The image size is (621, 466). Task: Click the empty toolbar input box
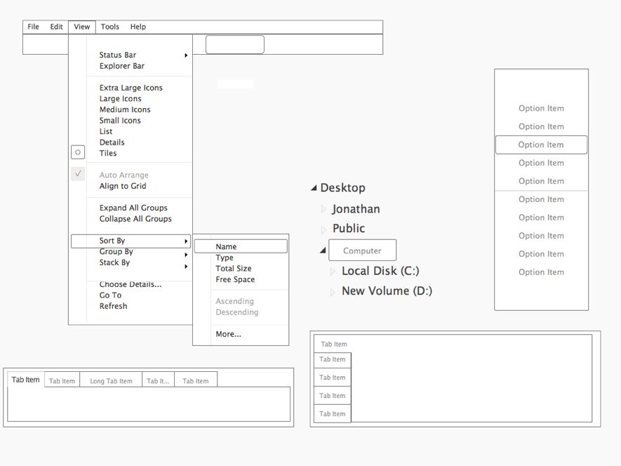click(235, 44)
